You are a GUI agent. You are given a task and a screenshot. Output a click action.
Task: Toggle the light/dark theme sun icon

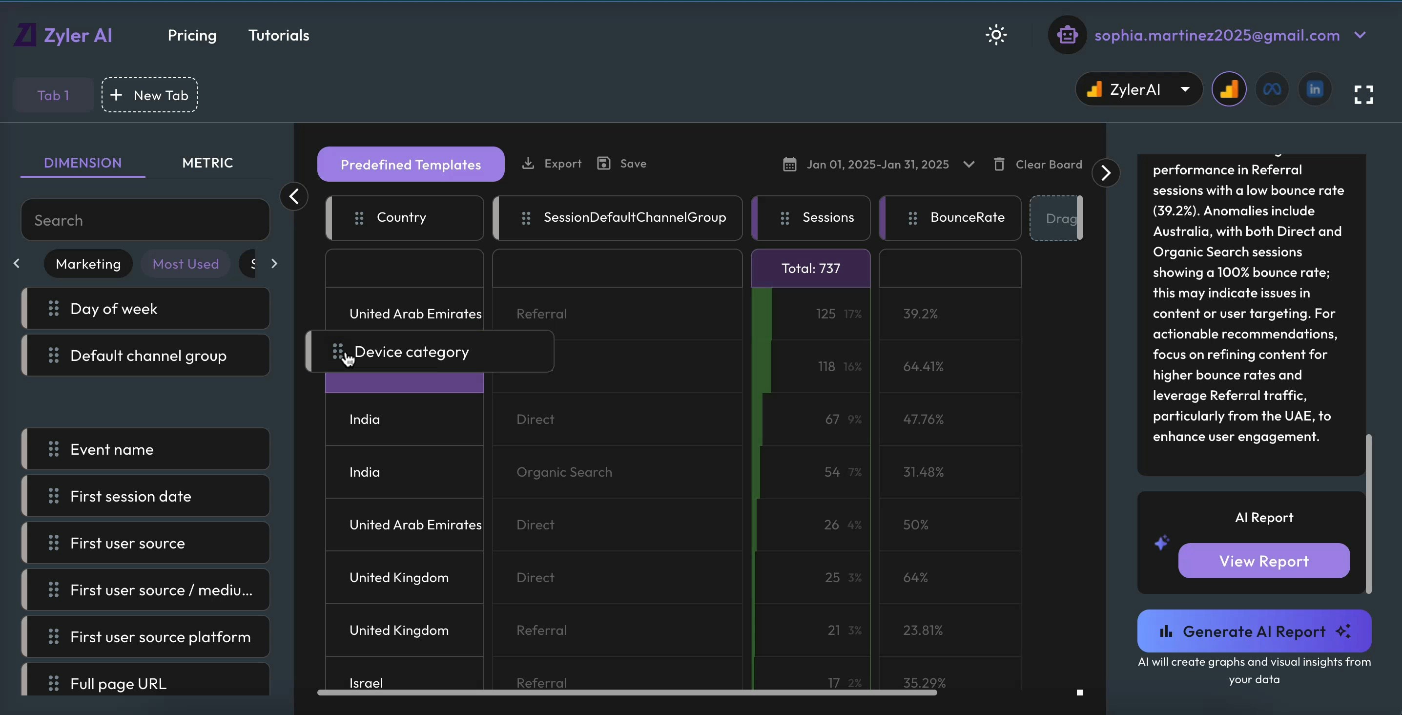point(996,35)
